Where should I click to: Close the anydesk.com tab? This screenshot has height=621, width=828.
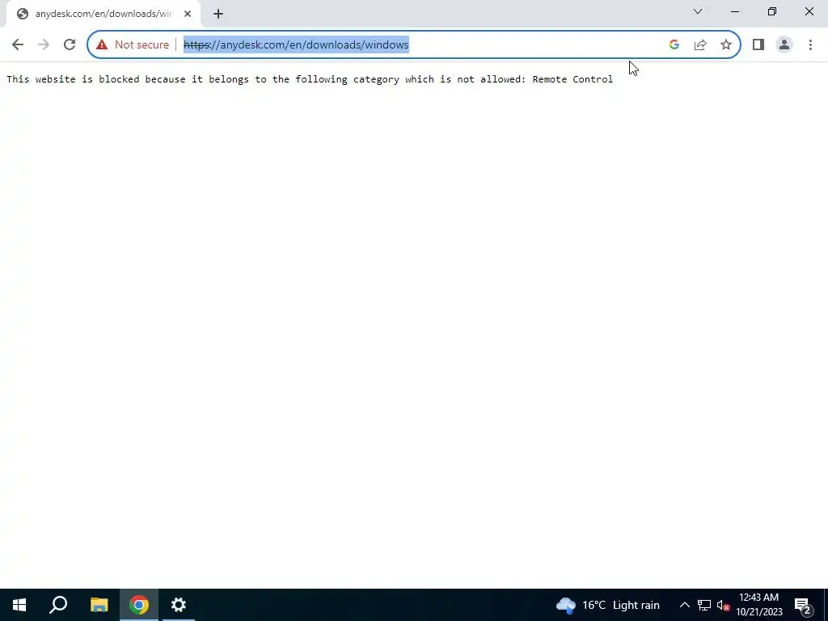[188, 14]
